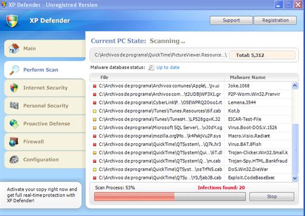
Task: Select the Trojan-Spy.HTML.Bankfraud malware name
Action: 258,161
